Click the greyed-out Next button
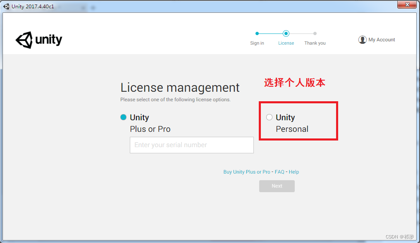This screenshot has height=243, width=420. tap(277, 186)
